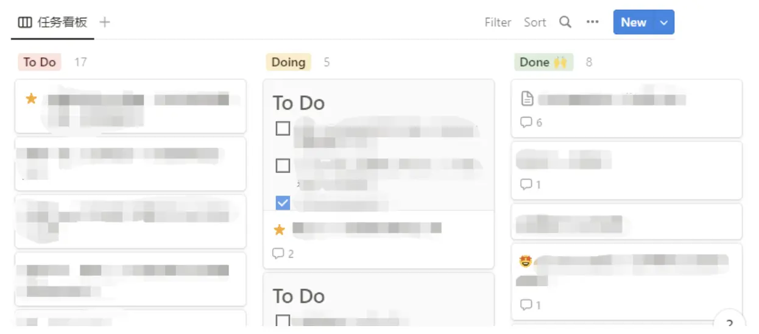
Task: Click the star-eyes emoji on Done card
Action: pyautogui.click(x=526, y=261)
